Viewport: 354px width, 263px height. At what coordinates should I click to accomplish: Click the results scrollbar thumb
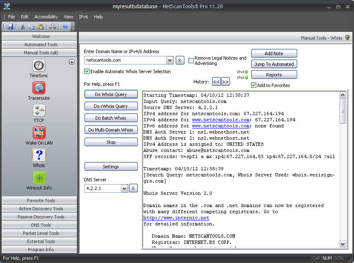343,111
